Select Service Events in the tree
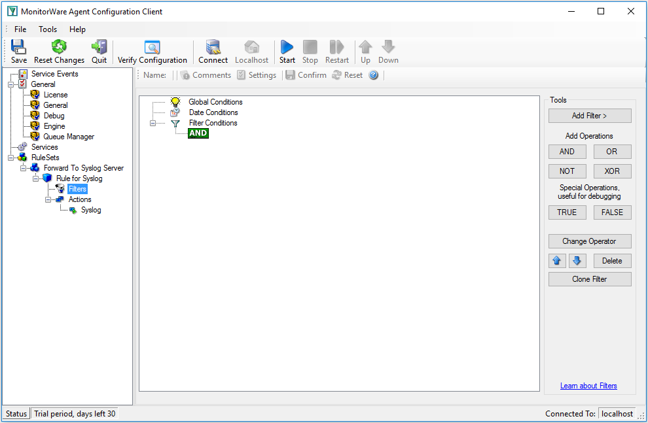The height and width of the screenshot is (423, 648). (x=54, y=74)
